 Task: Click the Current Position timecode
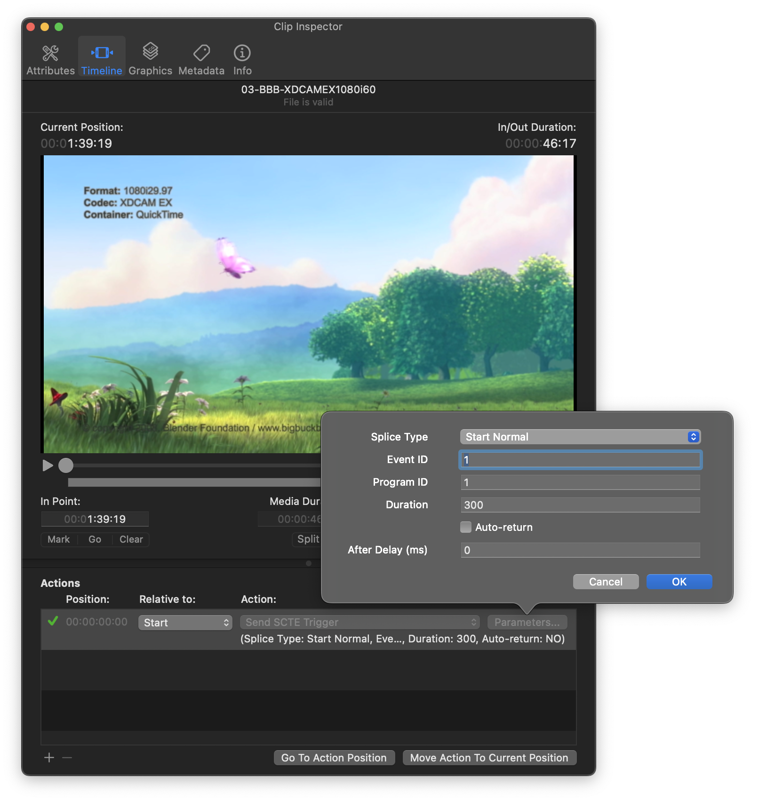coord(76,144)
